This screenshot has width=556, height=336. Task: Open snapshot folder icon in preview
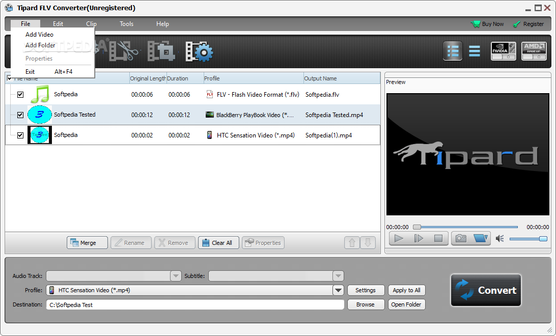point(481,239)
